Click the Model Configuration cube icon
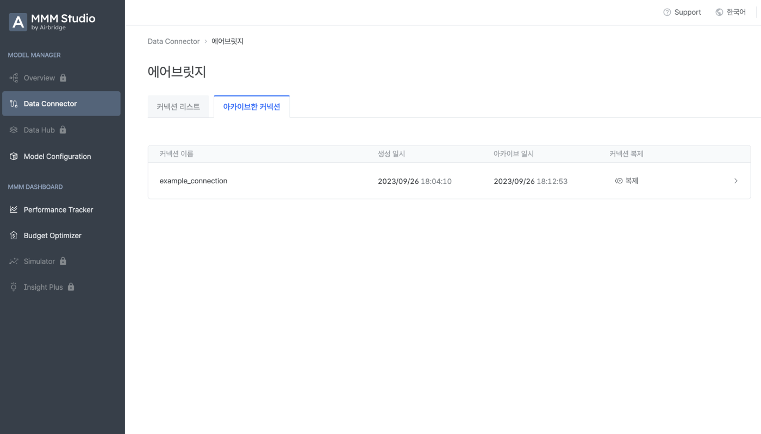Viewport: 761px width, 434px height. [x=14, y=156]
